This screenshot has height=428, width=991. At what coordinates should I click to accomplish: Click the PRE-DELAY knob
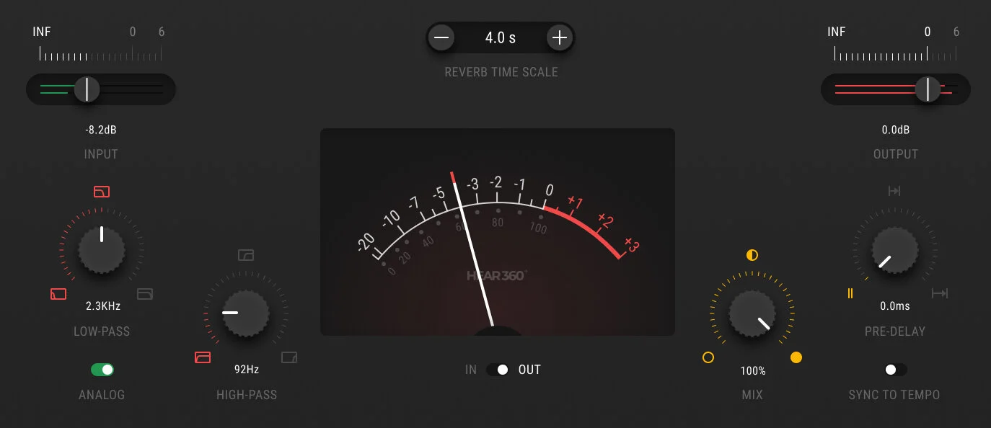[895, 250]
